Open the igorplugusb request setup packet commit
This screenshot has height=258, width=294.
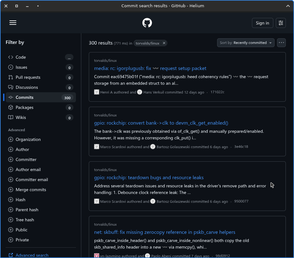(150, 68)
